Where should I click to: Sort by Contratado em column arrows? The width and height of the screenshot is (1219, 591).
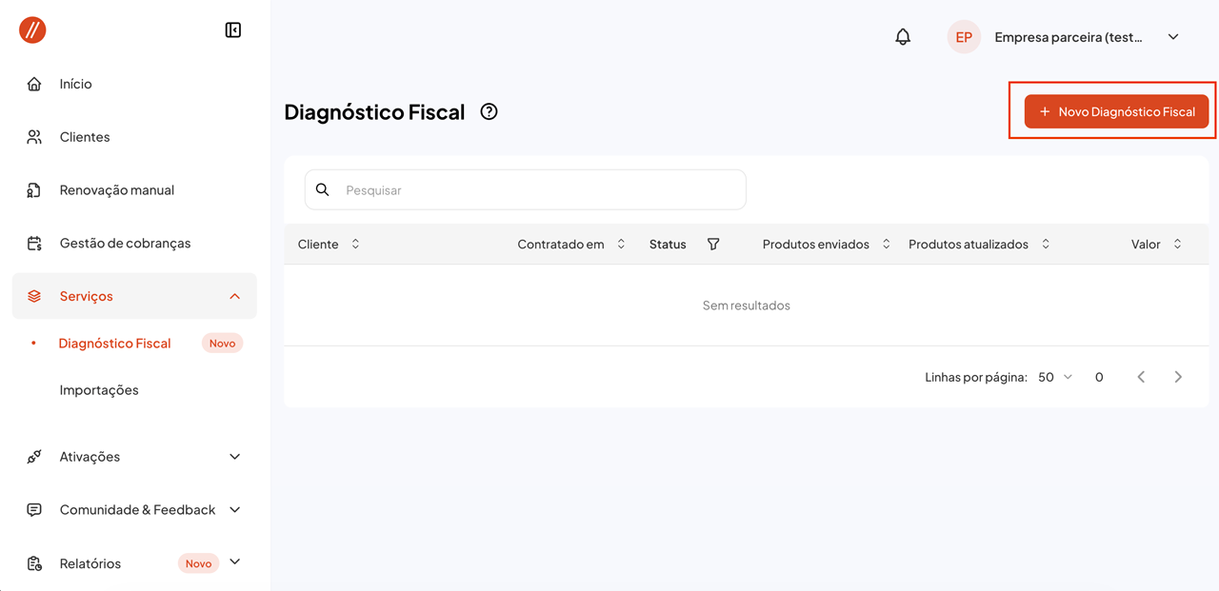coord(621,245)
